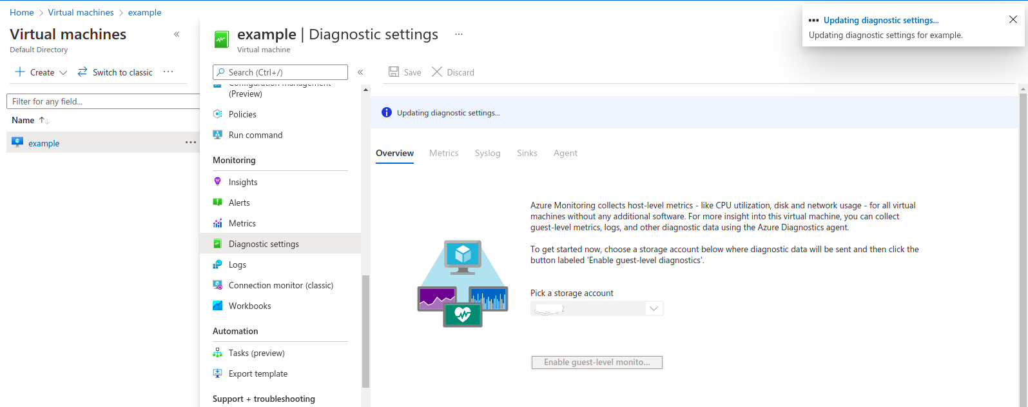This screenshot has height=407, width=1028.
Task: Click the Workbooks icon
Action: coord(218,306)
